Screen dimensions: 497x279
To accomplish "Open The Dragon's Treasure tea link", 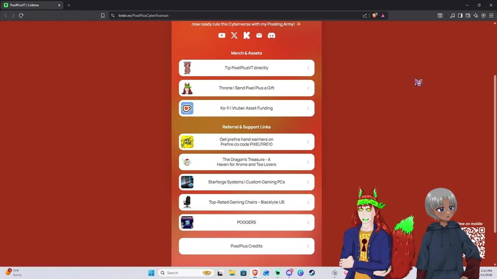I will coord(247,162).
